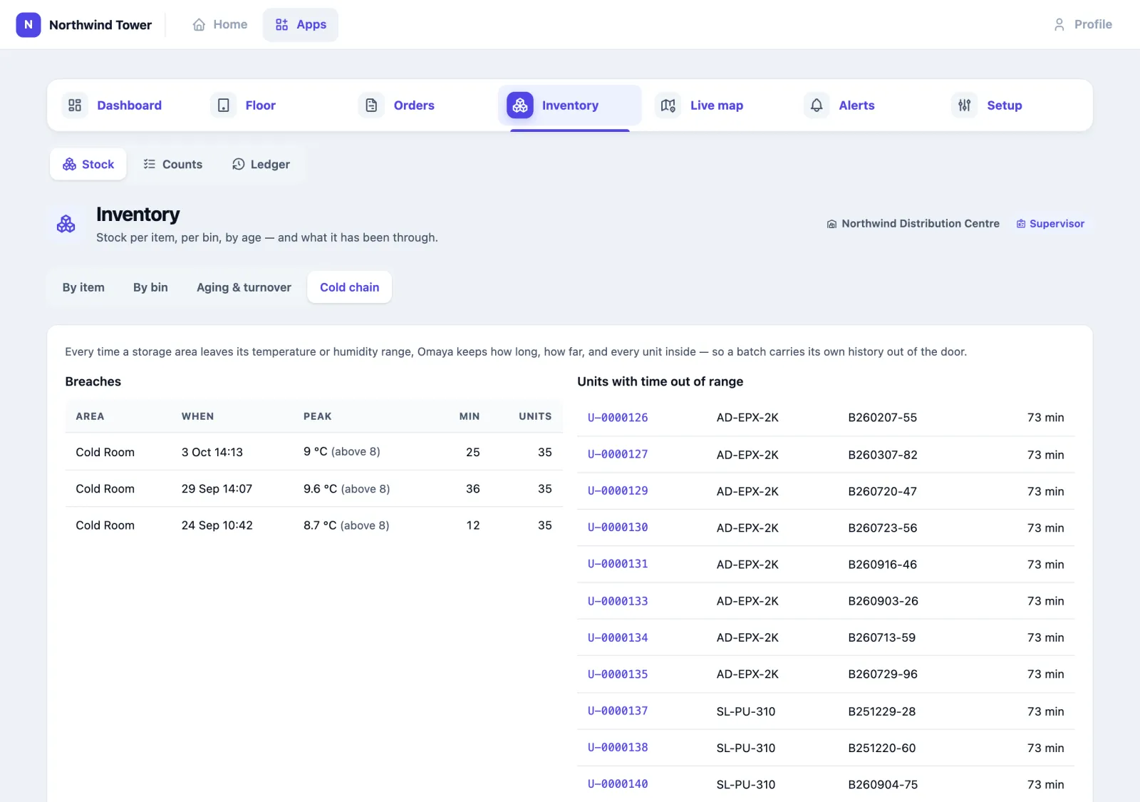Click the large Inventory heading icon

(x=66, y=225)
